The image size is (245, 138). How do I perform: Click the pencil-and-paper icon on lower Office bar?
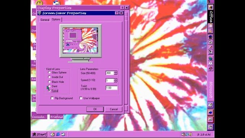click(210, 105)
